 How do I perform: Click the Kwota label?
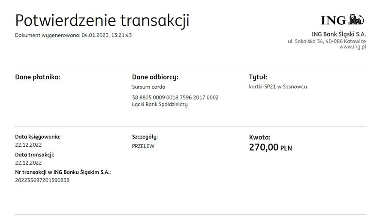point(260,137)
